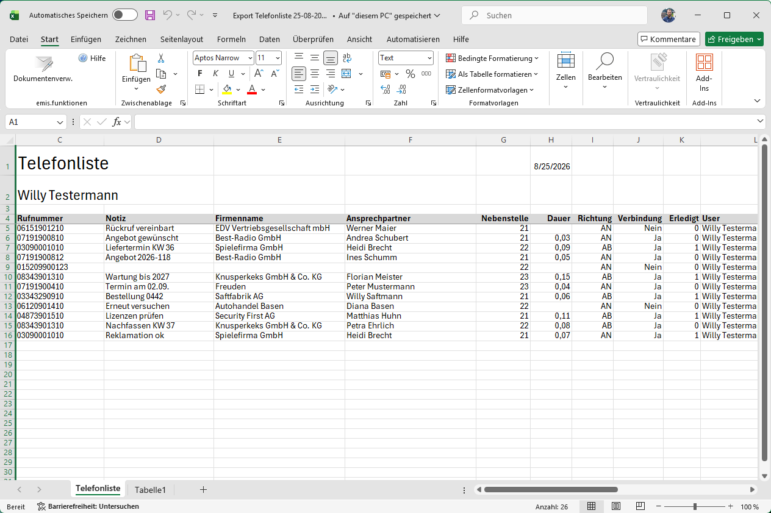Click decrease decimal places icon

click(402, 89)
